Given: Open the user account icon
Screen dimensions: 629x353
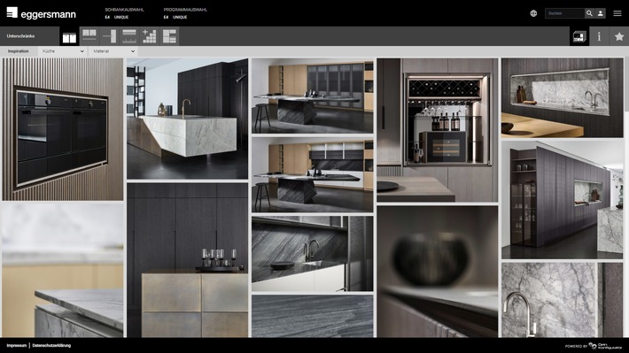Looking at the screenshot, I should click(x=600, y=13).
